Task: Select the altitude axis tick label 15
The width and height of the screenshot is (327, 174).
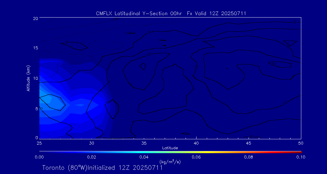Action: pos(35,48)
